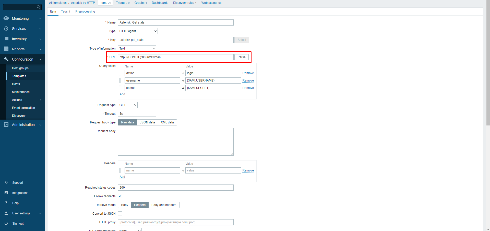The height and width of the screenshot is (231, 490).
Task: Open the Items 26 tab
Action: (x=105, y=3)
